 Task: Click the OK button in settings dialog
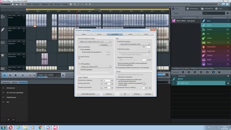(x=125, y=94)
